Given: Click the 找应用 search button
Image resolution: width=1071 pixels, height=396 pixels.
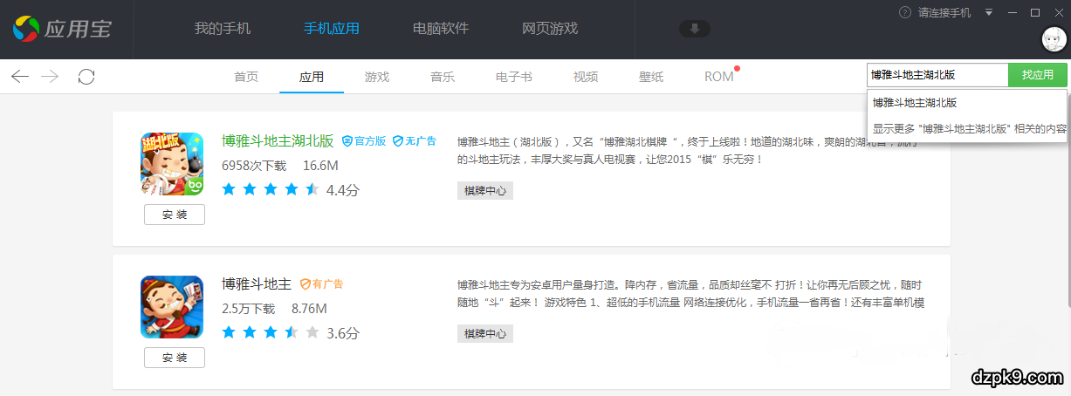Looking at the screenshot, I should tap(1038, 75).
